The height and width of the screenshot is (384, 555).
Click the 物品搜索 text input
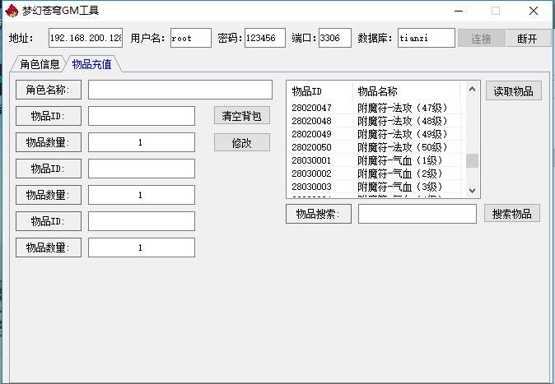click(x=417, y=214)
